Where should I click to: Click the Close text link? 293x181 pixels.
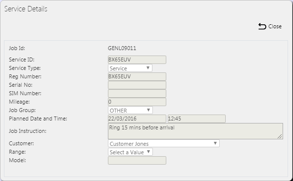click(x=275, y=26)
